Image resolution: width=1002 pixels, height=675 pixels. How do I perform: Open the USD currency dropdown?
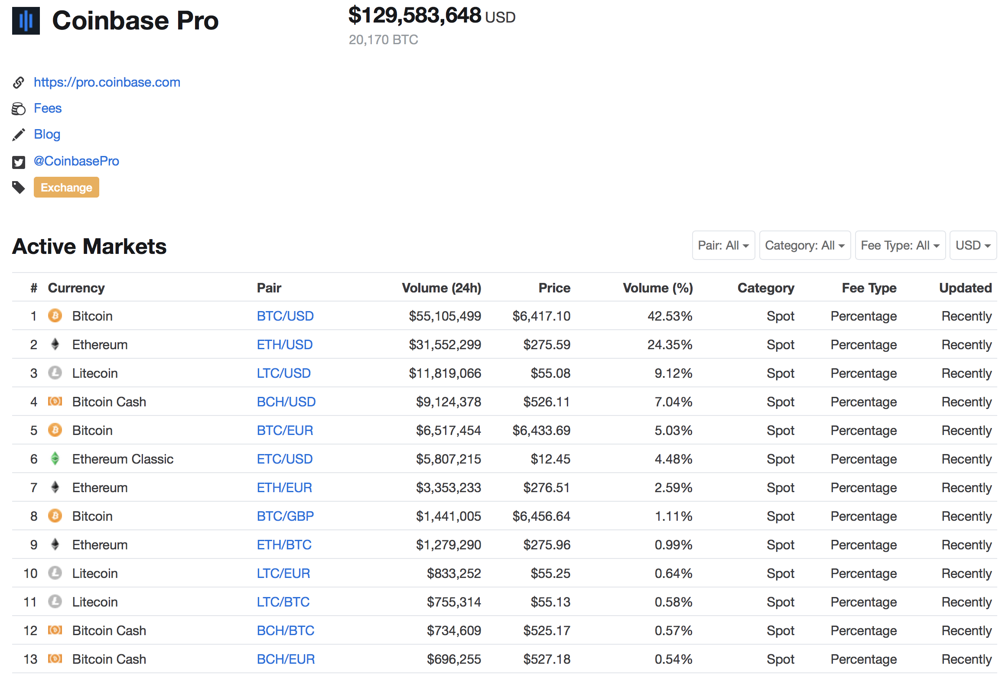point(973,245)
